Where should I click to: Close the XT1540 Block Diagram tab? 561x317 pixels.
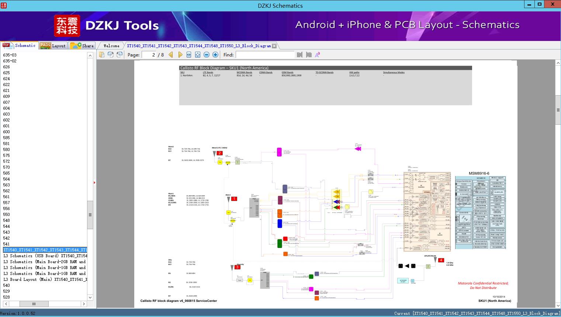274,46
